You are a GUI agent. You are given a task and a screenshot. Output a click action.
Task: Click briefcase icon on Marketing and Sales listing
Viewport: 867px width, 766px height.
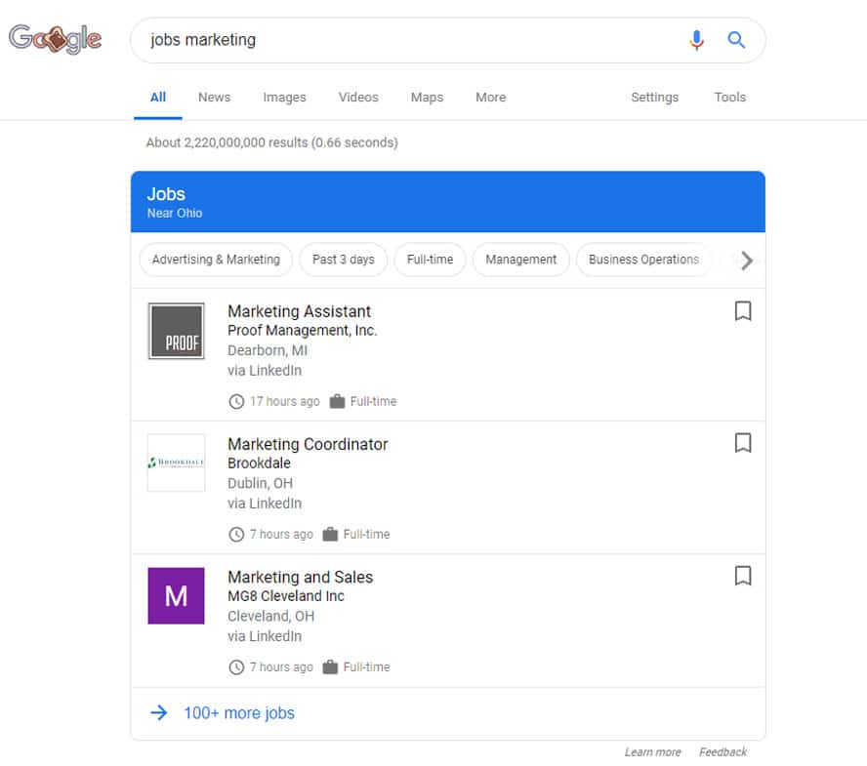[330, 667]
